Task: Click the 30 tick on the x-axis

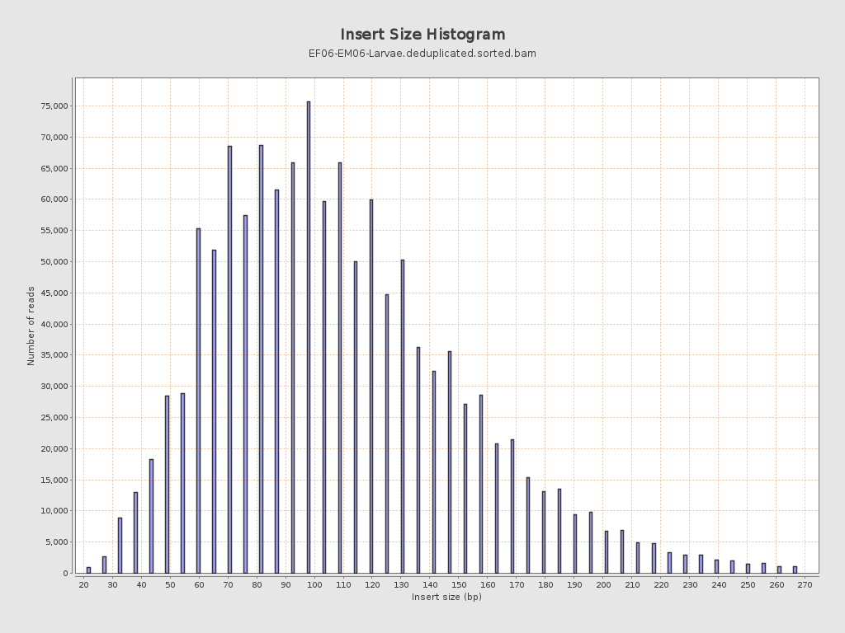Action: [112, 585]
